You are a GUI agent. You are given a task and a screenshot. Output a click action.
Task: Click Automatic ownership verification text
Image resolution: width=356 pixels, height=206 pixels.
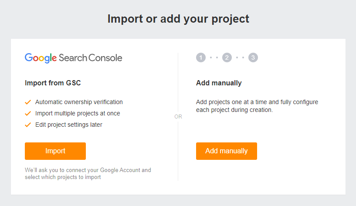79,102
